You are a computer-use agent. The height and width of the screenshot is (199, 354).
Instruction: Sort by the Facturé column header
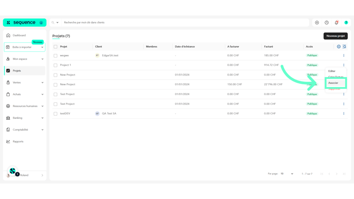tap(269, 46)
